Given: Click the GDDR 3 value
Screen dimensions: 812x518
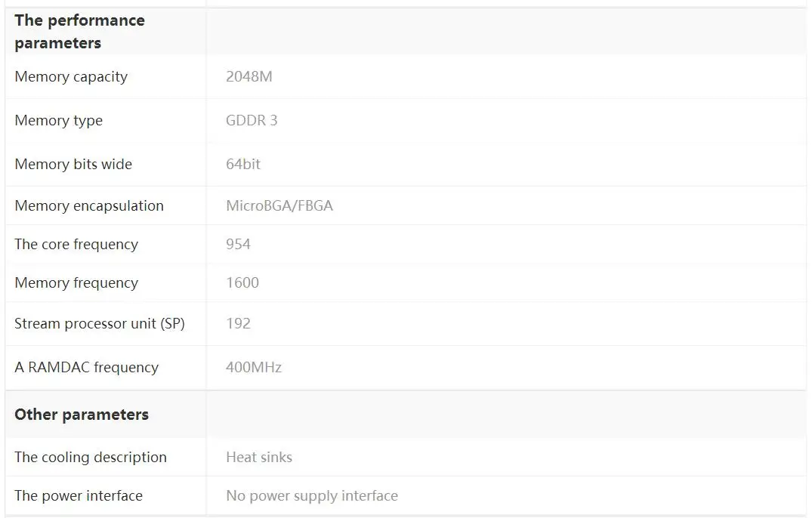Looking at the screenshot, I should [252, 121].
